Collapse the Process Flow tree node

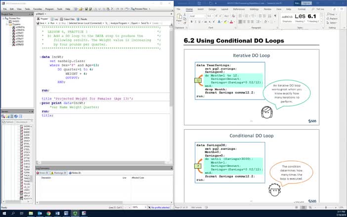pyautogui.click(x=3, y=18)
